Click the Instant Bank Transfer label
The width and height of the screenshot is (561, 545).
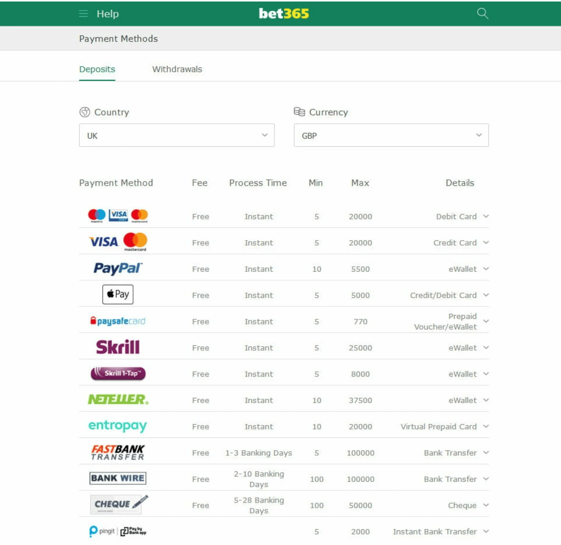tap(435, 532)
